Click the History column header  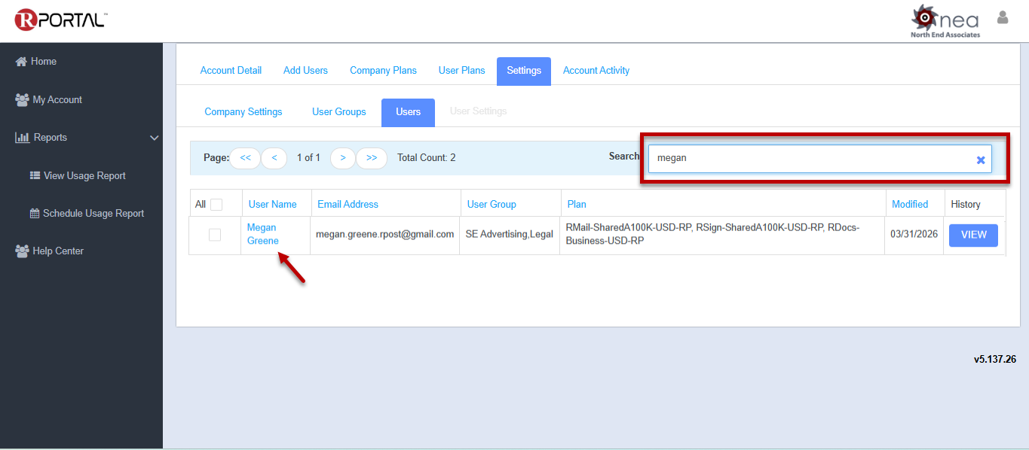pos(966,205)
